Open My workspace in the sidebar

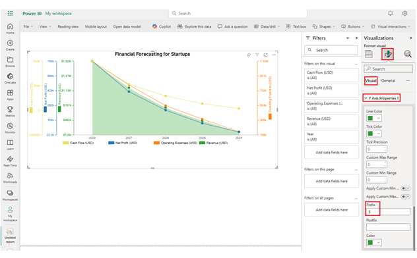[10, 214]
